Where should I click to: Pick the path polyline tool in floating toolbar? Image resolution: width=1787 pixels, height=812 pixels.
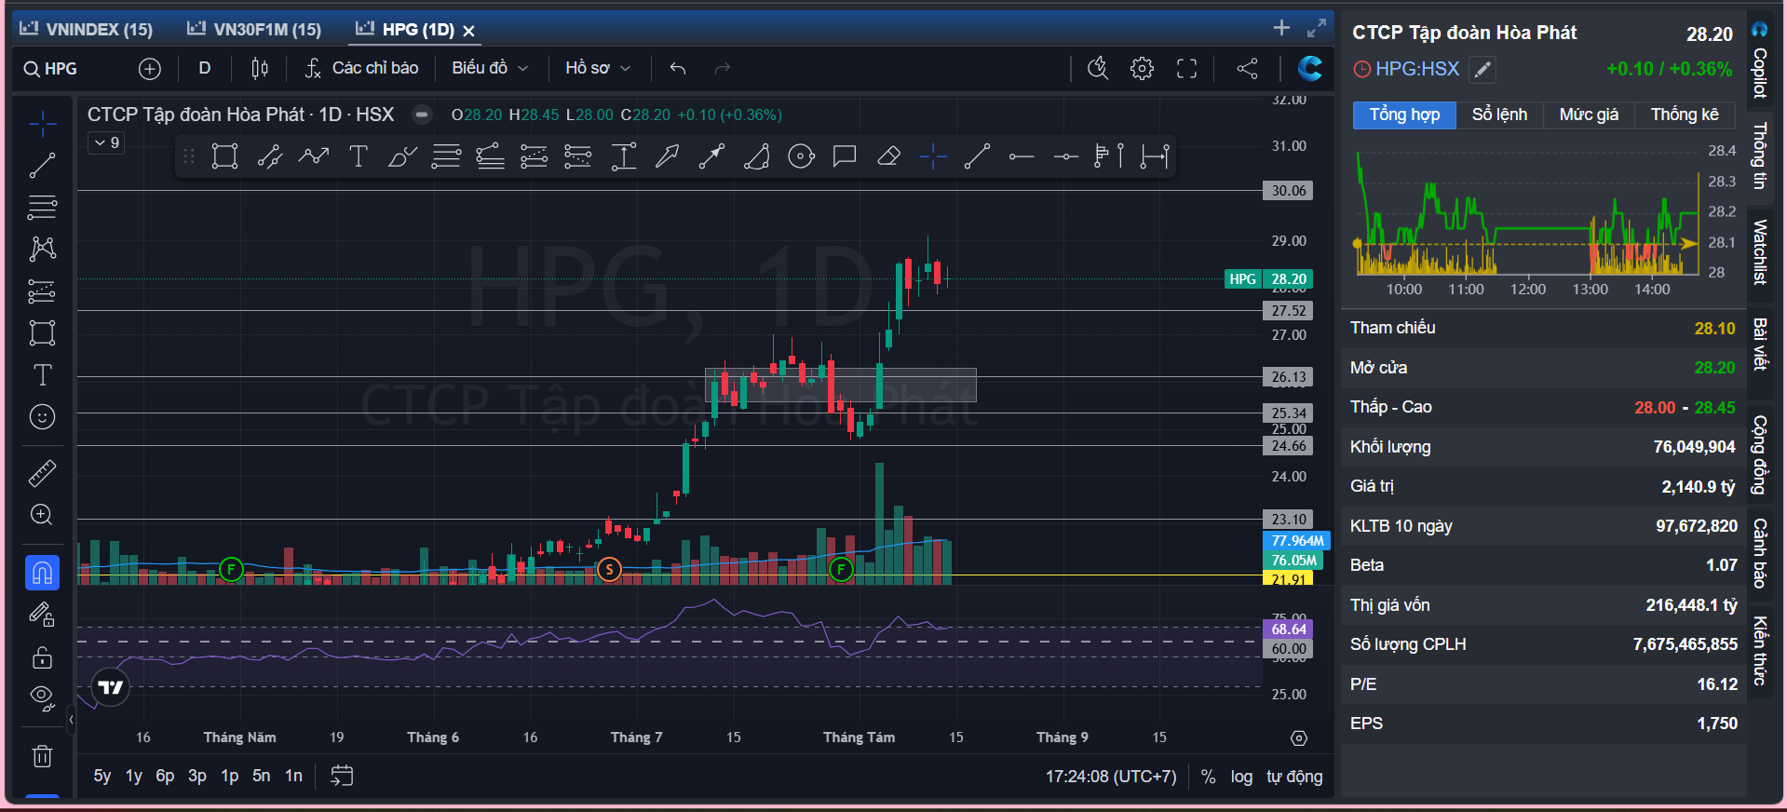click(314, 156)
